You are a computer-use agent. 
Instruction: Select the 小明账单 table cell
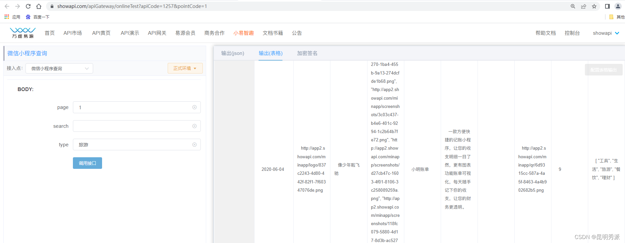click(x=420, y=169)
